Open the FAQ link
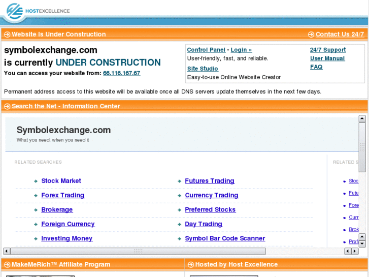The width and height of the screenshot is (369, 277). click(316, 67)
